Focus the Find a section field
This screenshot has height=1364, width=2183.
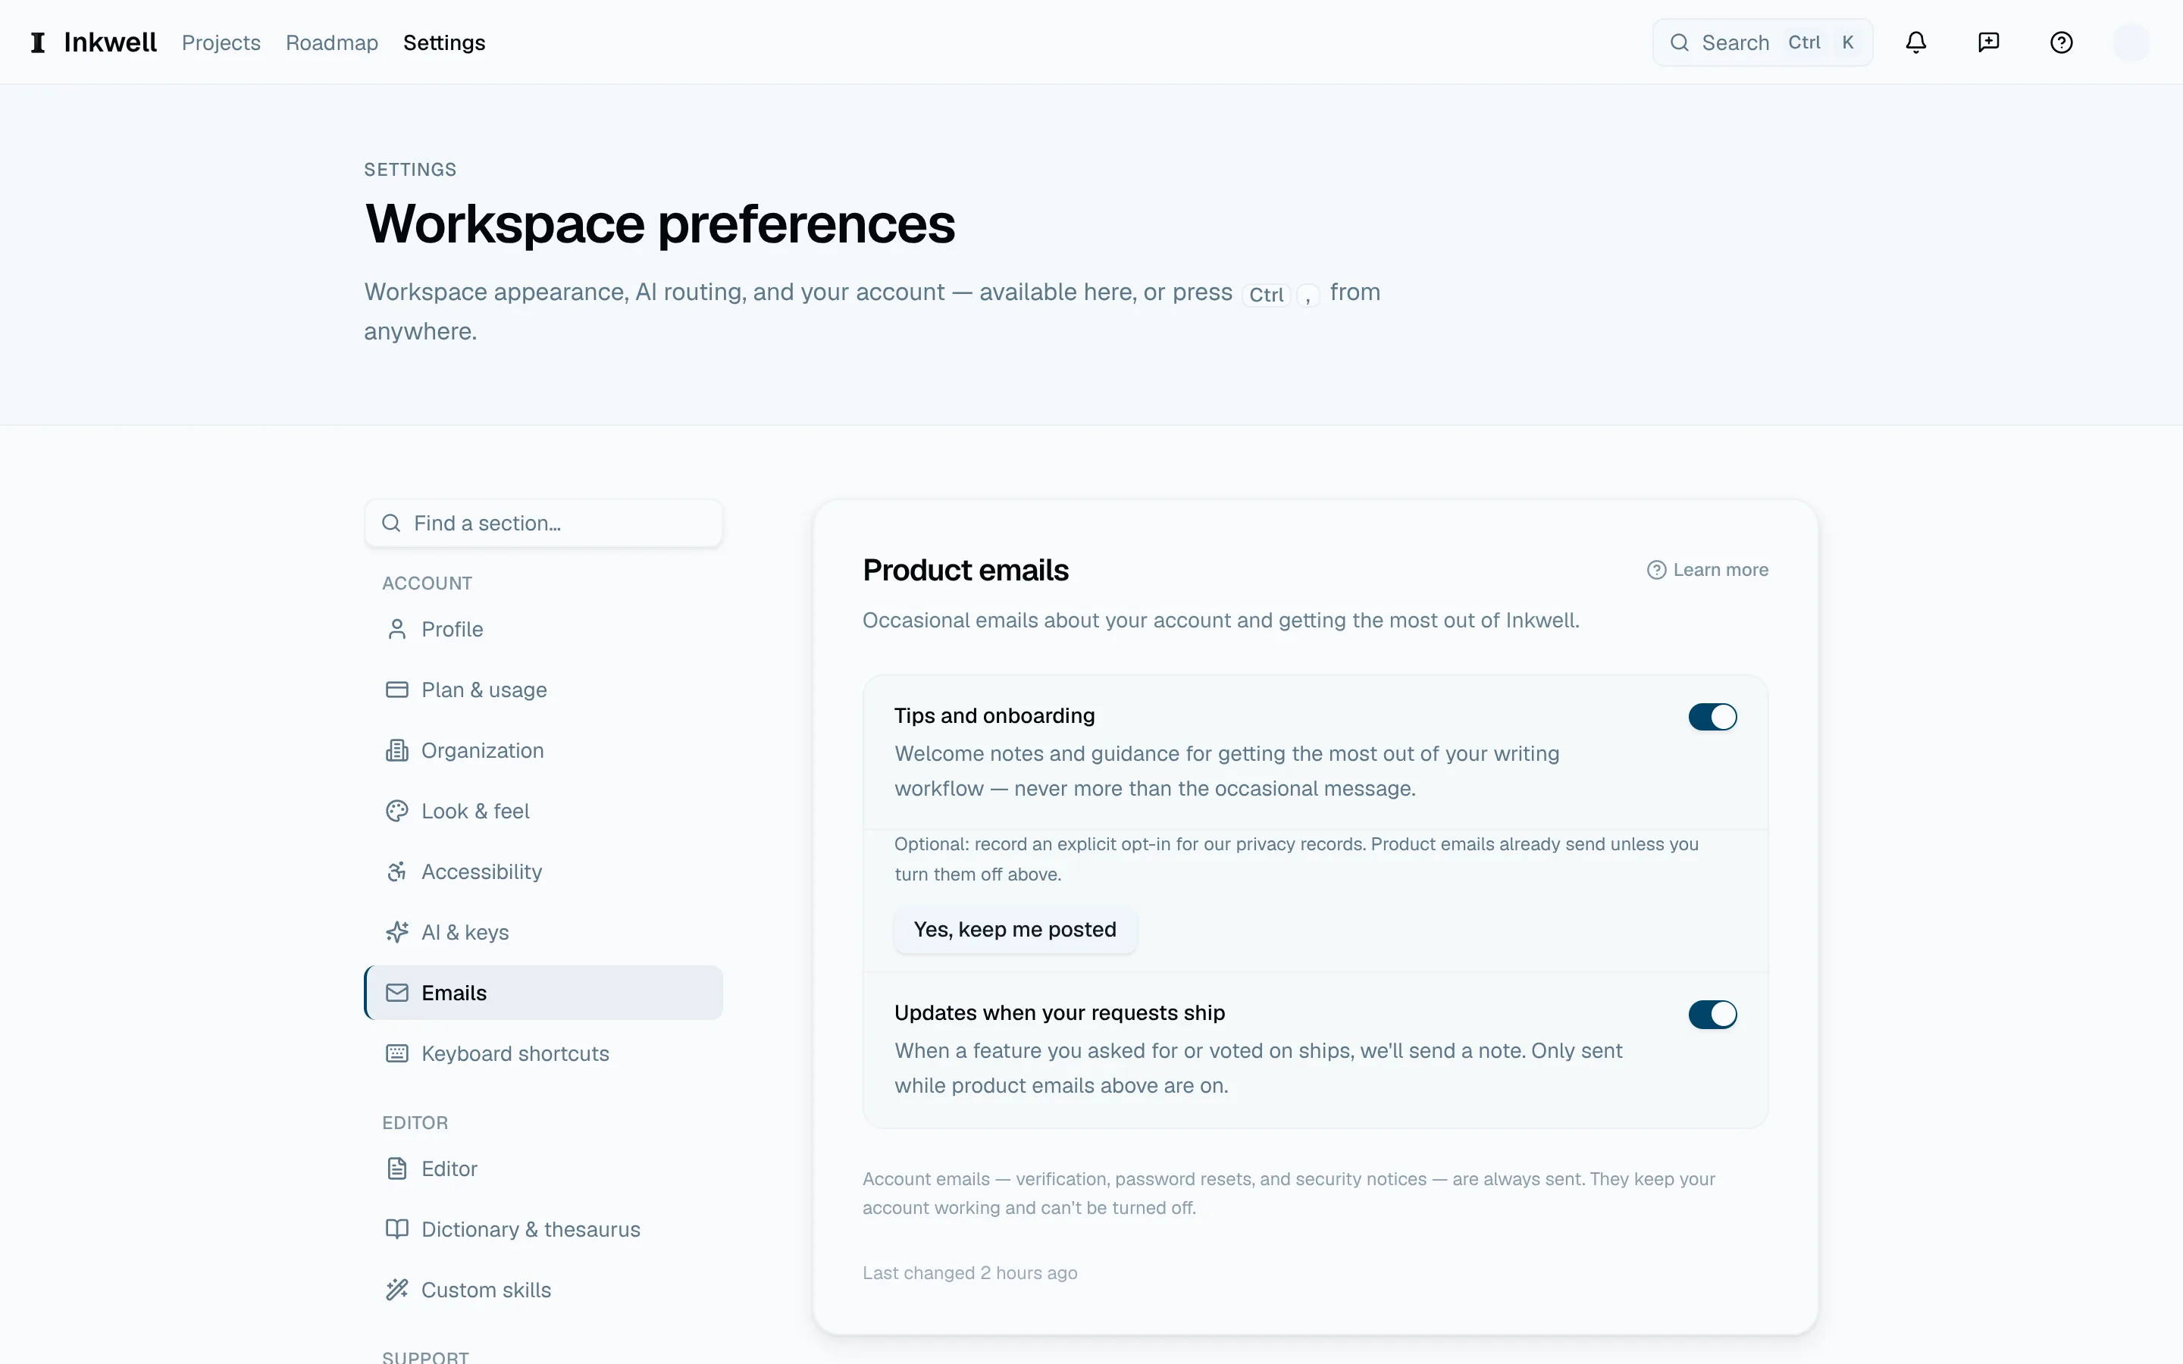click(543, 523)
